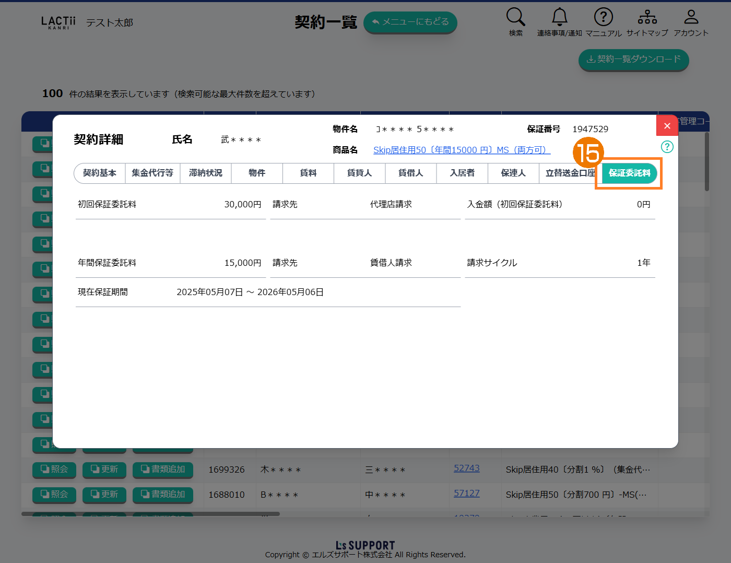This screenshot has width=731, height=563.
Task: Close the contract detail dialog
Action: point(667,126)
